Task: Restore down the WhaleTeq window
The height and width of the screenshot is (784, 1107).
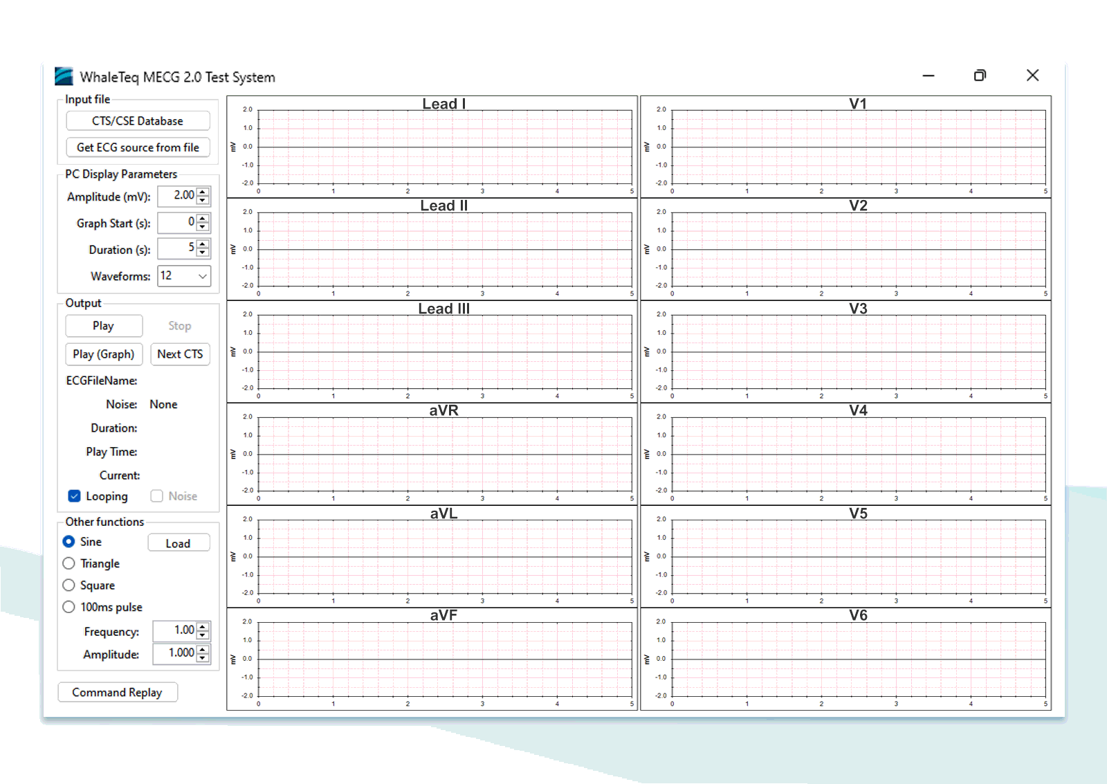Action: [x=980, y=75]
